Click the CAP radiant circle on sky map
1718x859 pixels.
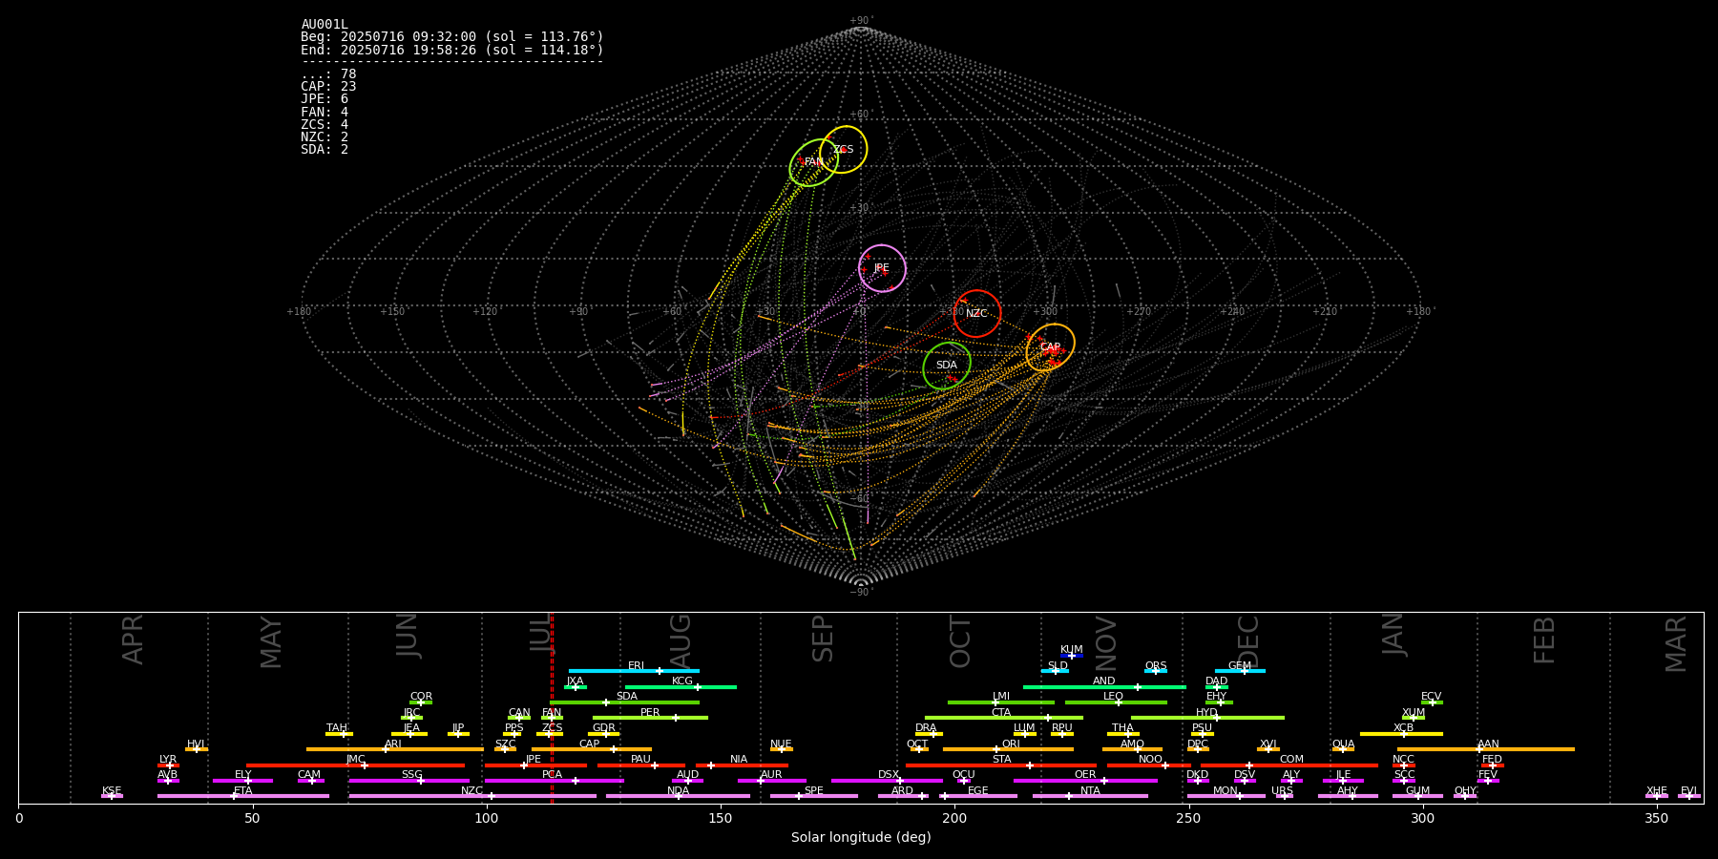[1050, 347]
